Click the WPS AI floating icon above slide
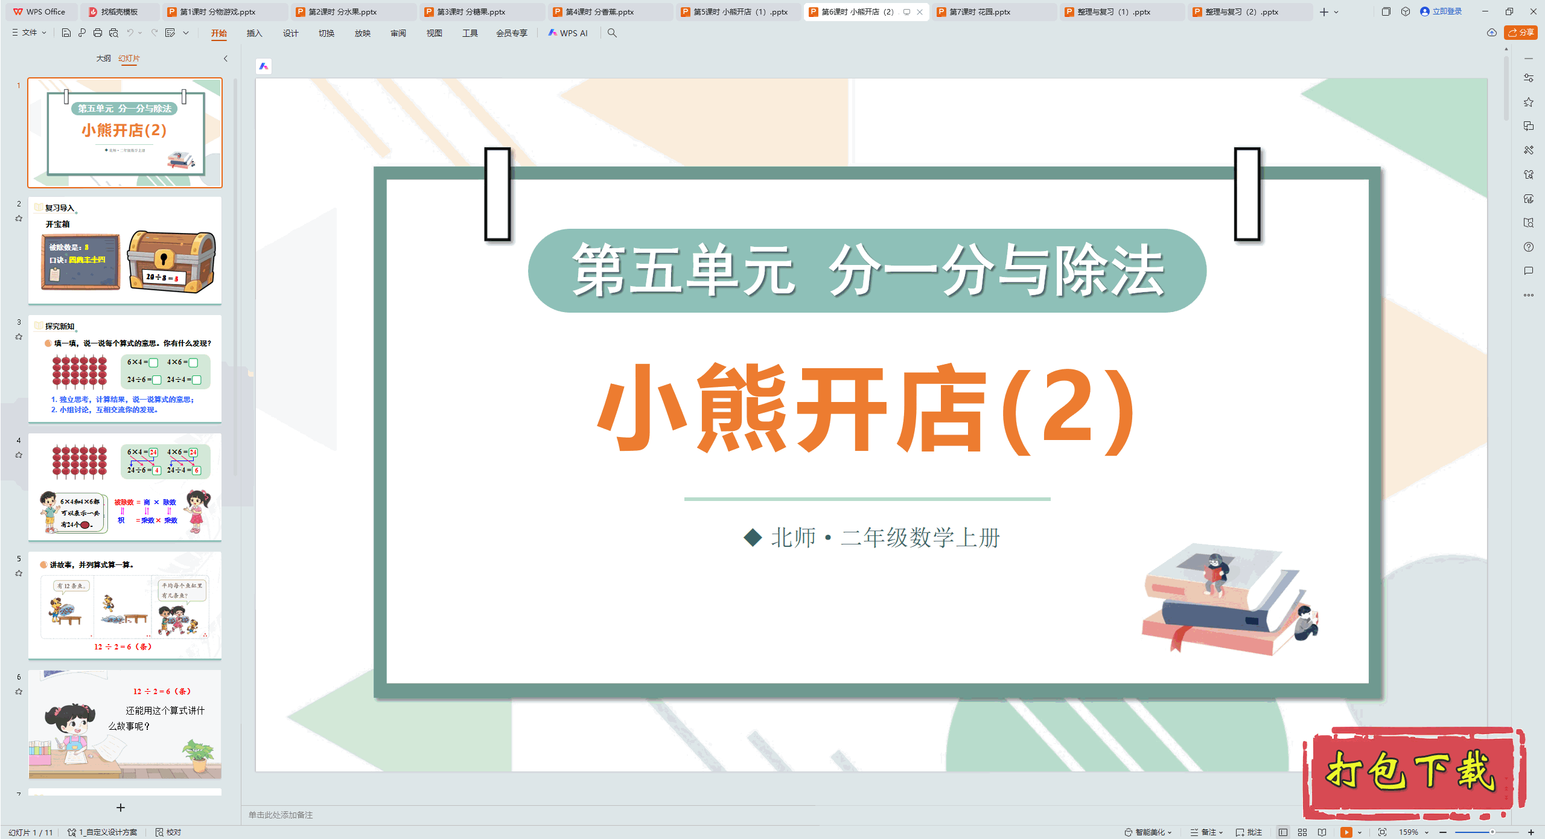The height and width of the screenshot is (839, 1545). 264,66
